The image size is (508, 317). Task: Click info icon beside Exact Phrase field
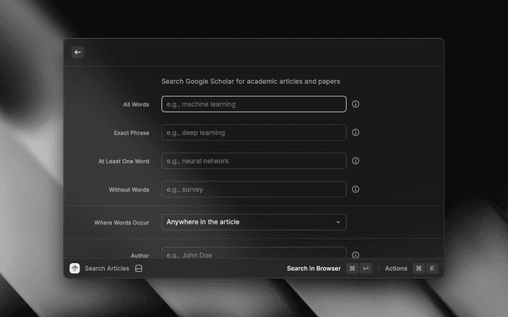[x=356, y=132]
